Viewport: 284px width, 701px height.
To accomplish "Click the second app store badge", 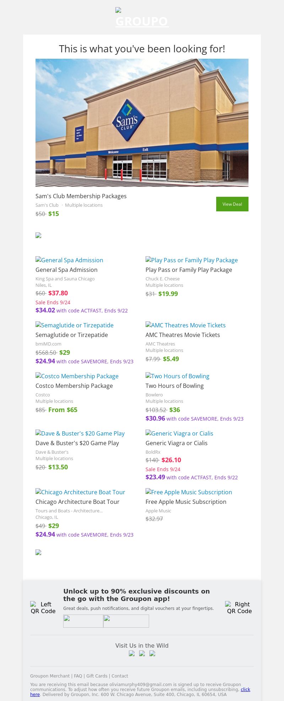I will coord(126,621).
